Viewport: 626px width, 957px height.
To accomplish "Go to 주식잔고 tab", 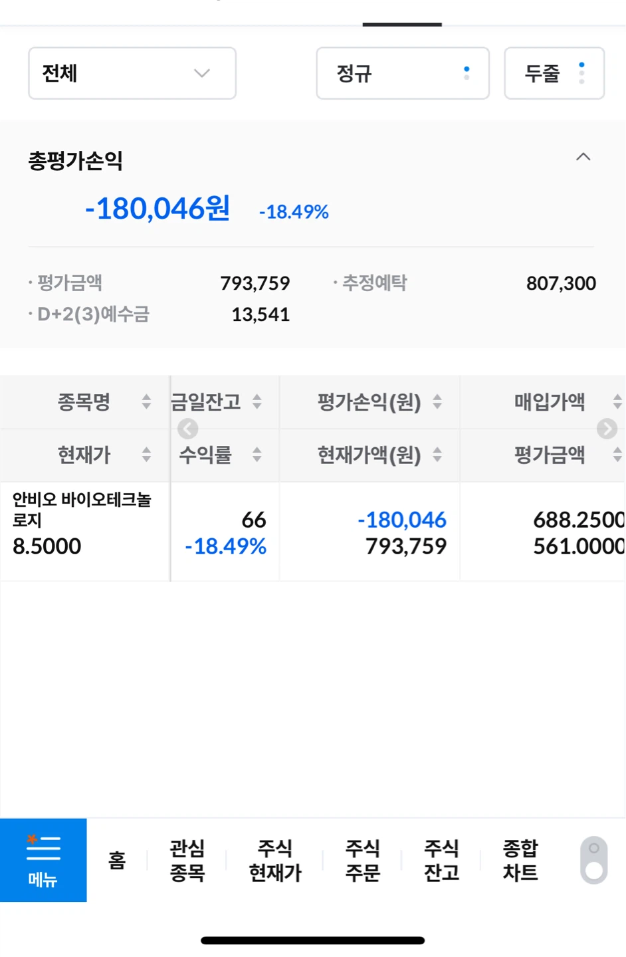I will 441,860.
